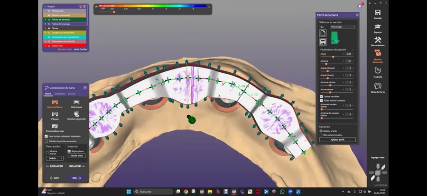Enable Edición de perfiles avanzada checkbox

[x=46, y=141]
